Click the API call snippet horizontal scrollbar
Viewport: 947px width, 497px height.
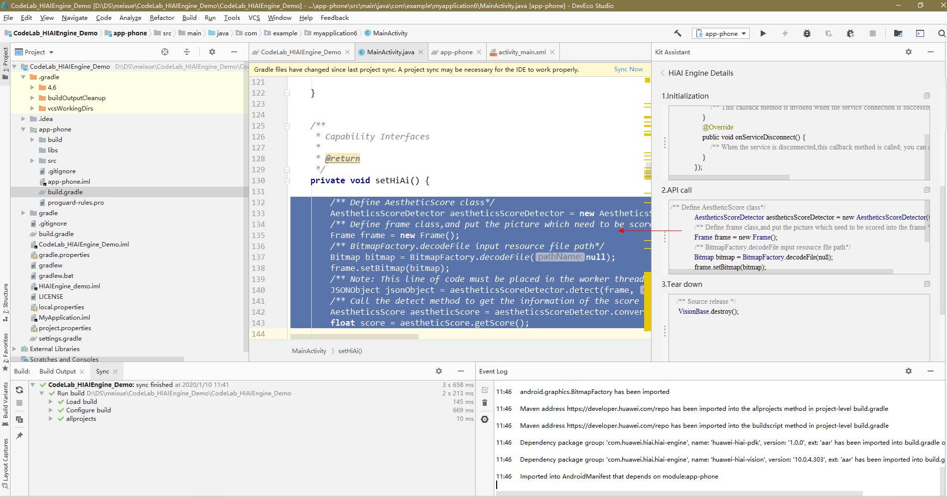tap(781, 271)
